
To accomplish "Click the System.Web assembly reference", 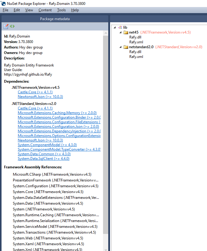I will [x=48, y=238].
